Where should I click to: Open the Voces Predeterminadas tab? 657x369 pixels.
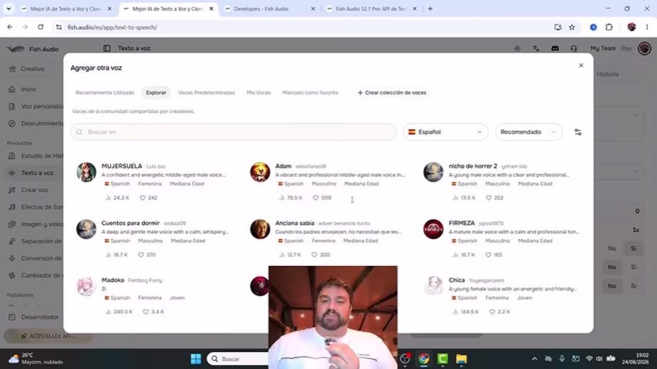pos(206,92)
